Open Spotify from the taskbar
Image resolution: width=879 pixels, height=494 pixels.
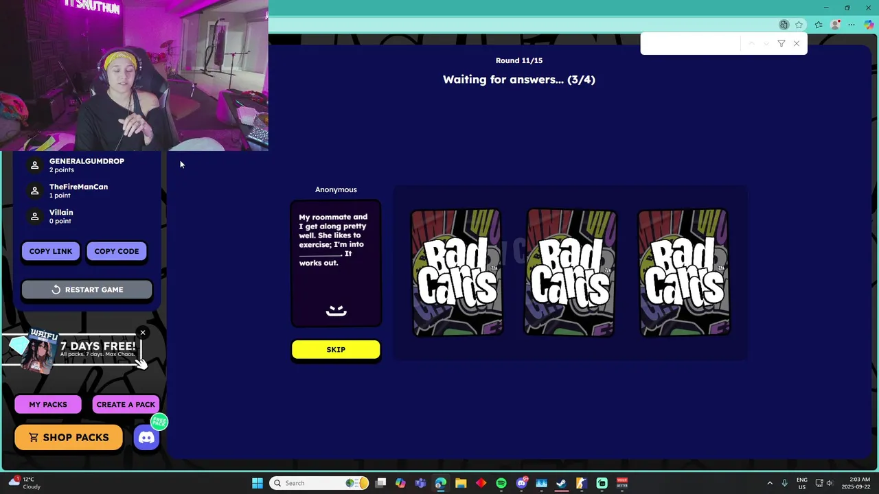(501, 483)
